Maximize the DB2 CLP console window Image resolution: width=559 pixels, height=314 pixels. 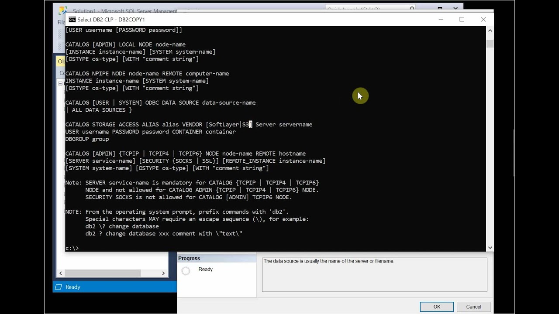coord(462,19)
